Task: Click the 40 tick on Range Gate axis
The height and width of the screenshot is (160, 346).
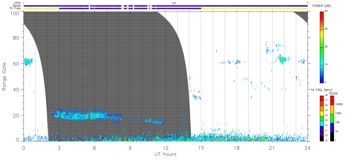Action: coord(16,89)
